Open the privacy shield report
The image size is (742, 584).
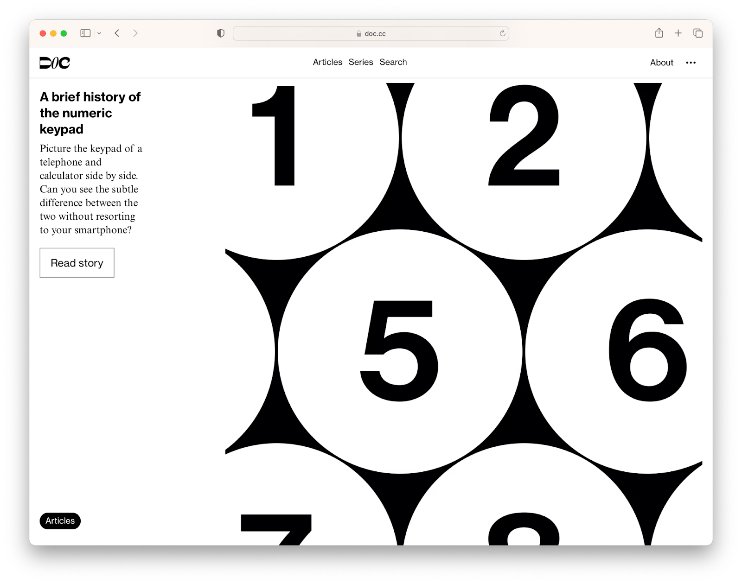pyautogui.click(x=221, y=33)
